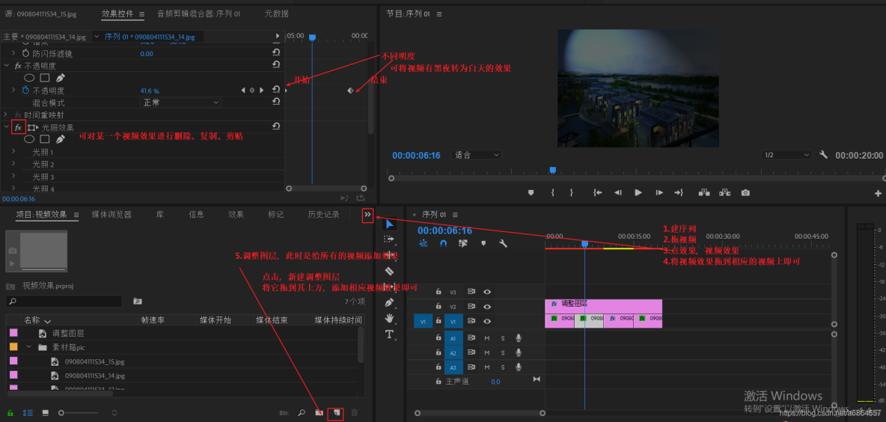This screenshot has height=422, width=886.
Task: Select the Hand tool
Action: pos(389,319)
